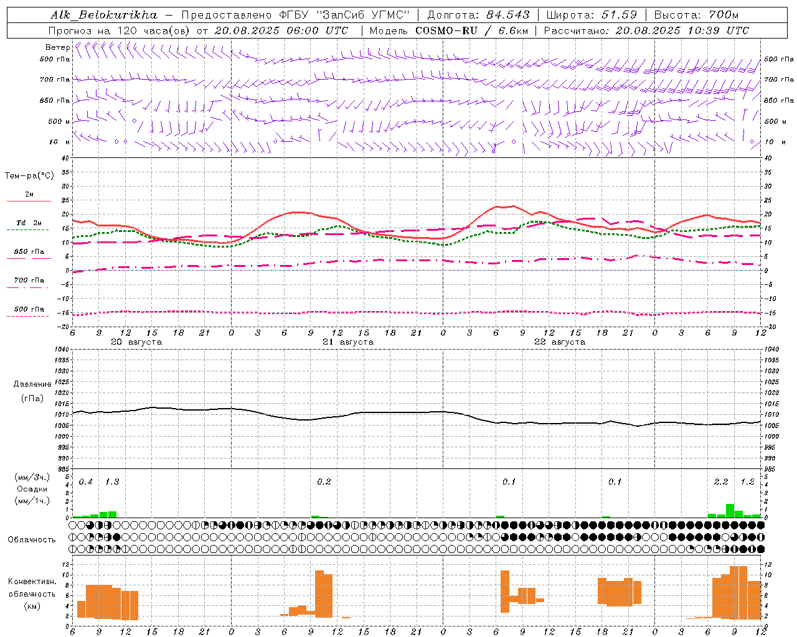Click the (мм/3ч.) precipitation unit label

tap(32, 477)
